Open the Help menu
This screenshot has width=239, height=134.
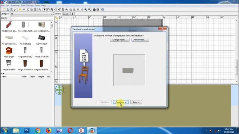43,6
